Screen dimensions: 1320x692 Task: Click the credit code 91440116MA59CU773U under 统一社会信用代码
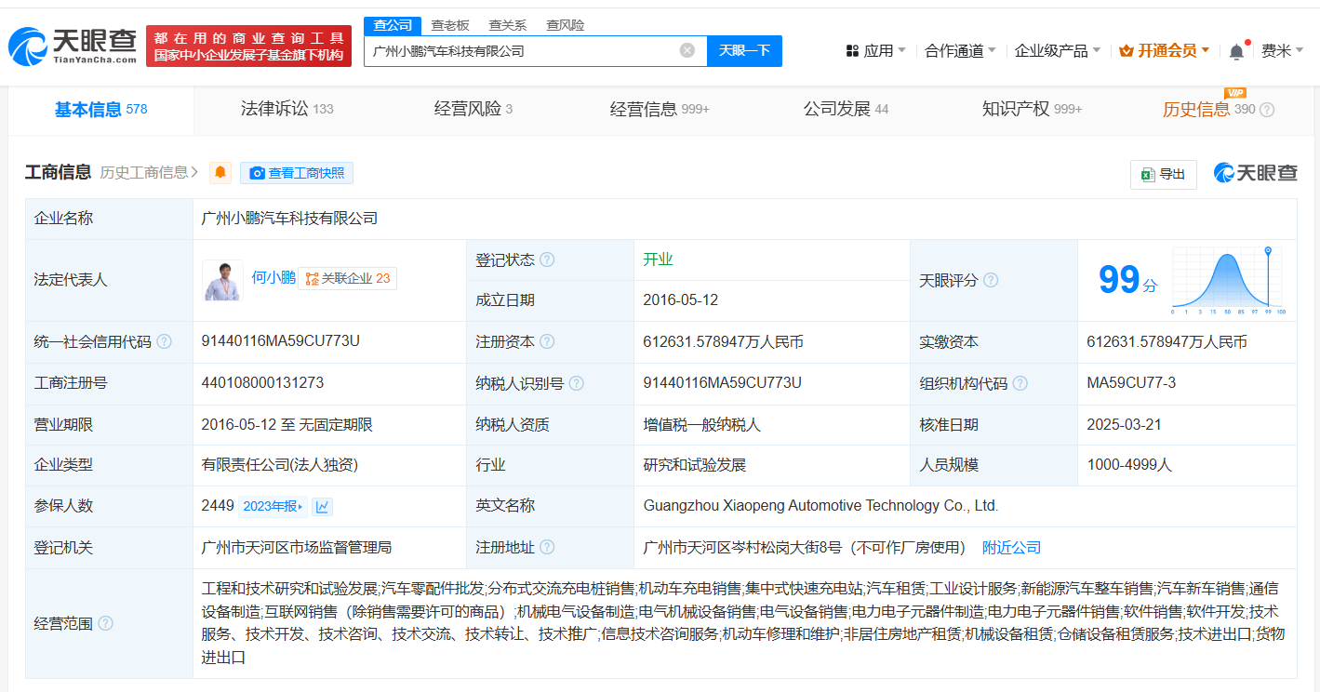280,340
